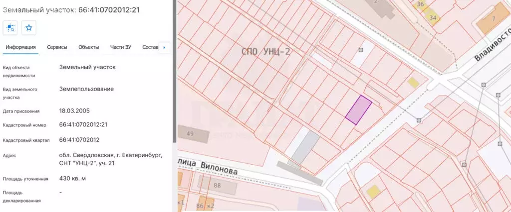Select the highlighted purple parcel on the map

coord(358,110)
